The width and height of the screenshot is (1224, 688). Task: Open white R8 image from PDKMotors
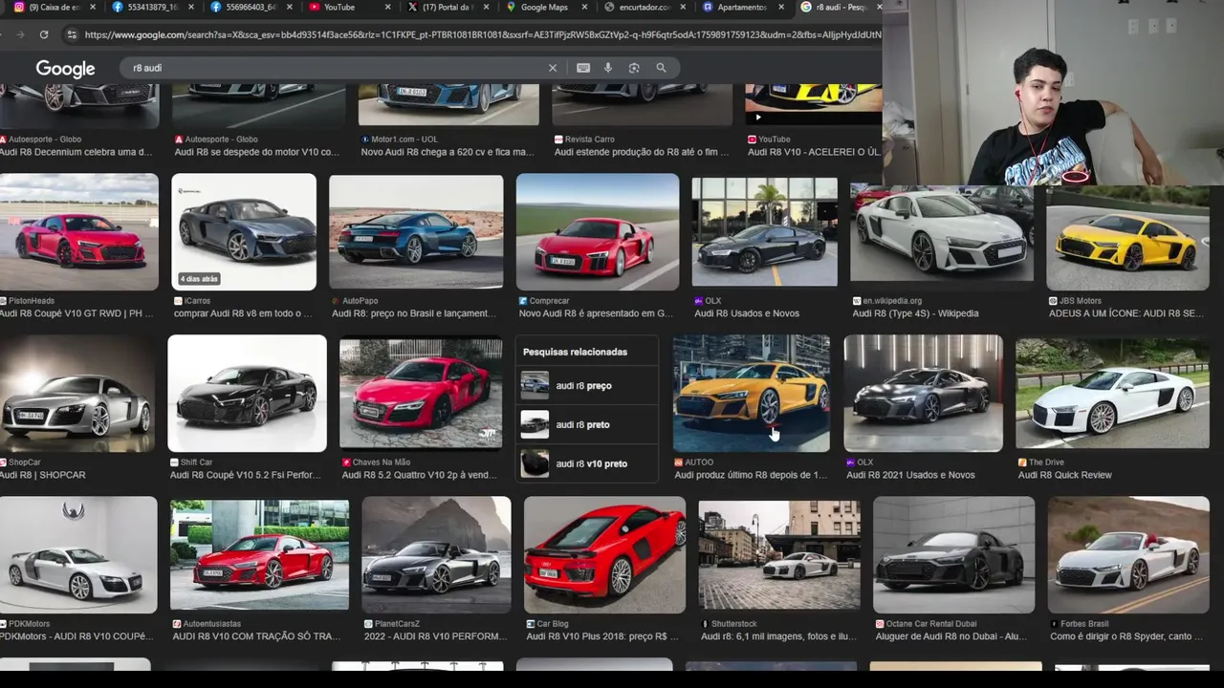click(78, 555)
